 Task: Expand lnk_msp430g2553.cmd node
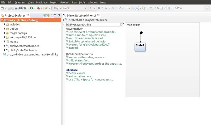coord(5,37)
